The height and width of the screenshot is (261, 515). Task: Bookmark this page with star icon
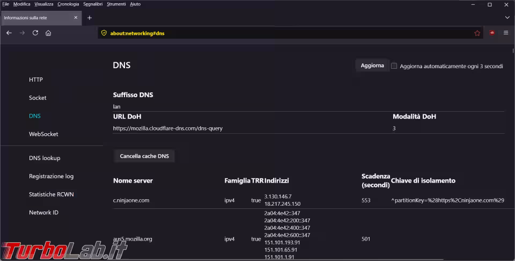point(477,33)
